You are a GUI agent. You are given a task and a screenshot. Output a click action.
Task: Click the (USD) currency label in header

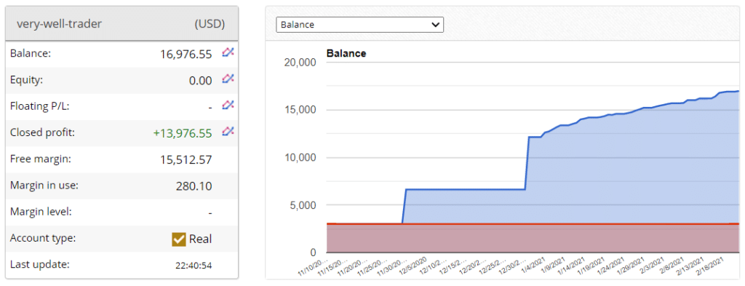click(x=210, y=24)
